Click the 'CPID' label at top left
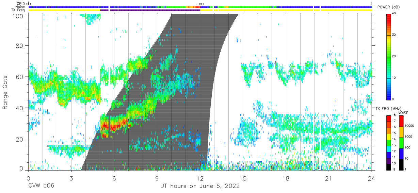This screenshot has width=418, height=193. [20, 4]
